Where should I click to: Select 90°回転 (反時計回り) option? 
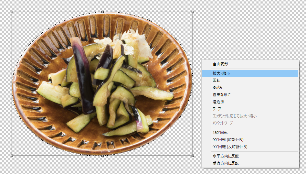click(x=250, y=147)
